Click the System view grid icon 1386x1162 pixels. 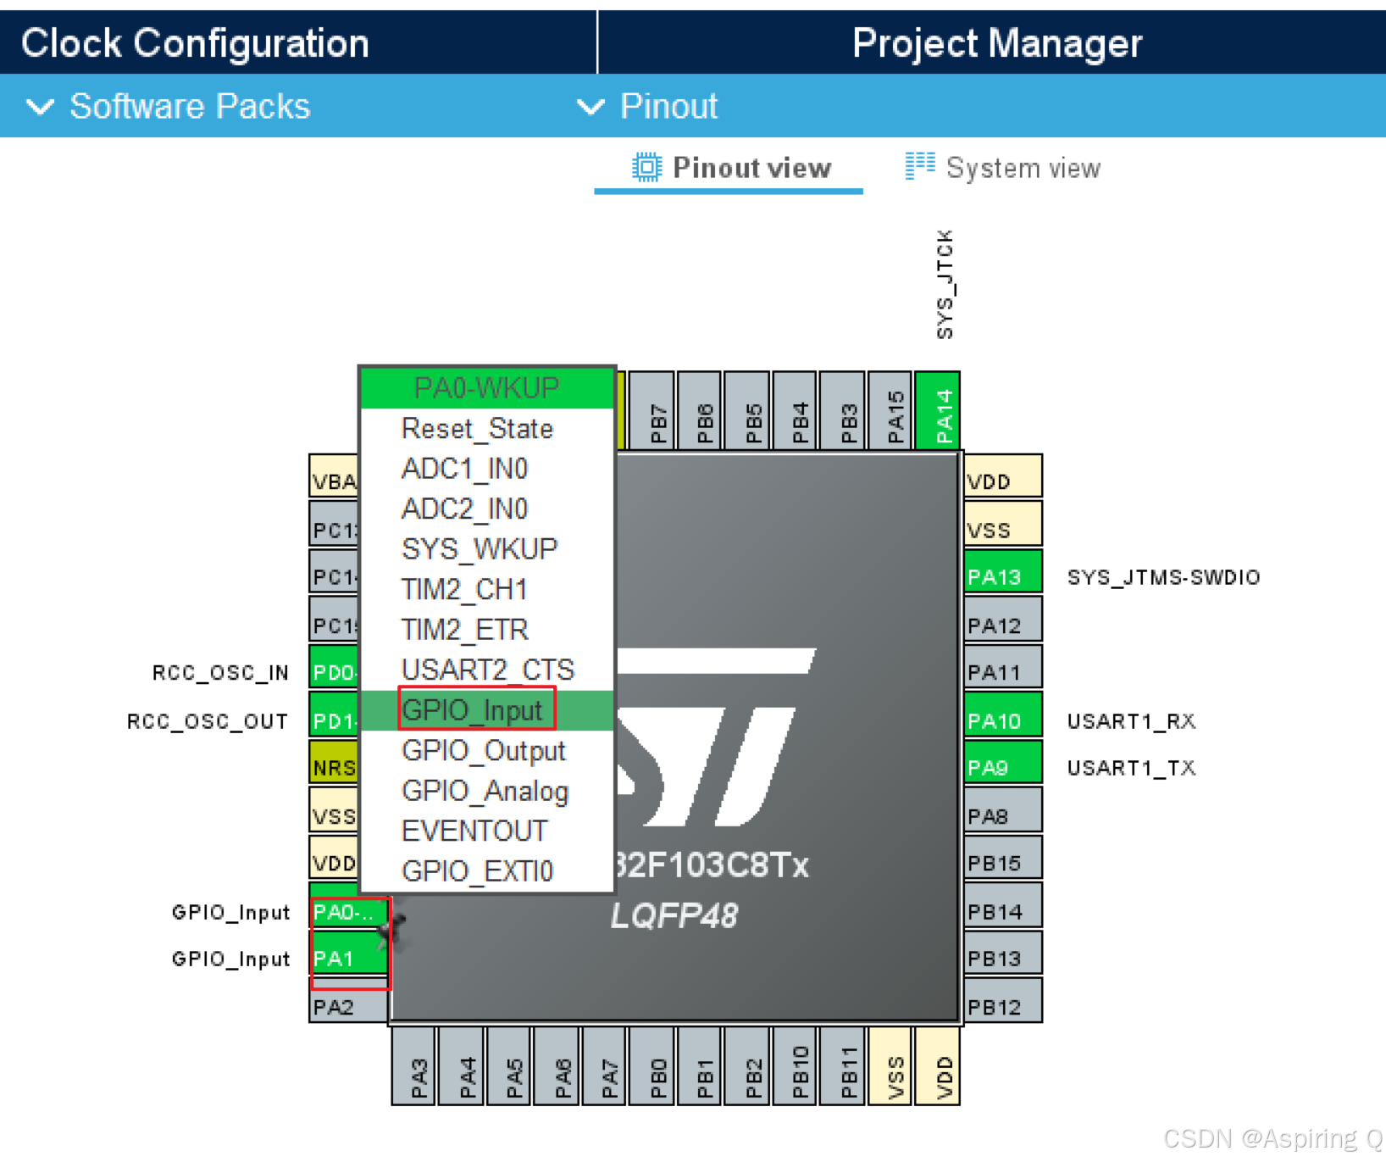(x=919, y=166)
